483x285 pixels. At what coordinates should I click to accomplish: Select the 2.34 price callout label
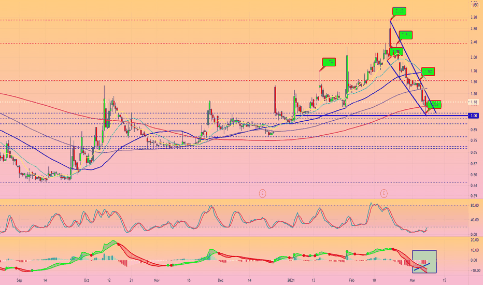pyautogui.click(x=406, y=35)
